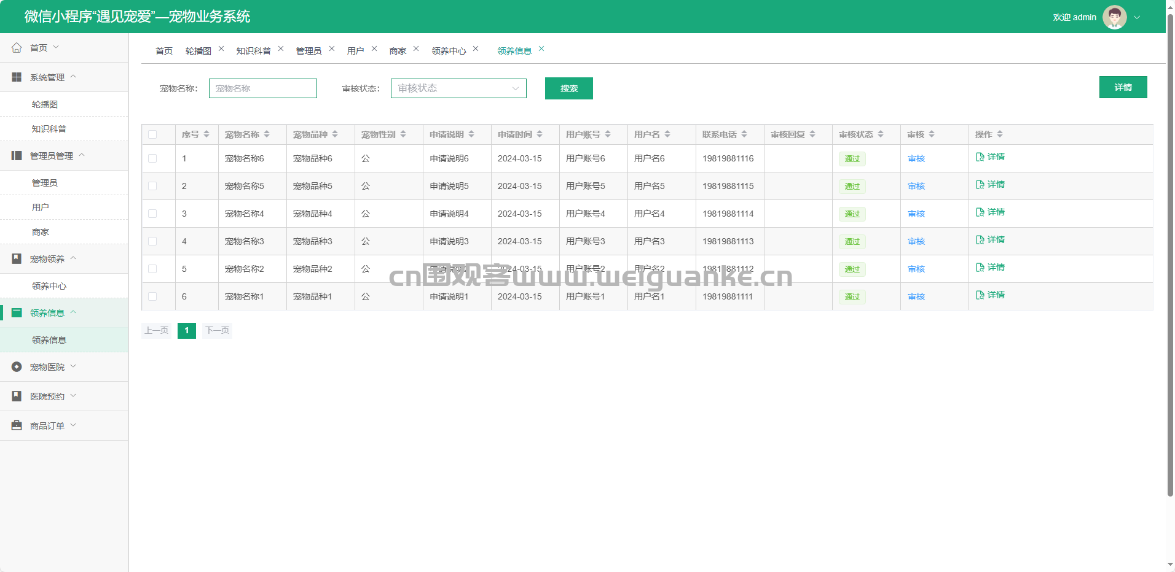Switch to the 领养中心 tab

pyautogui.click(x=449, y=51)
